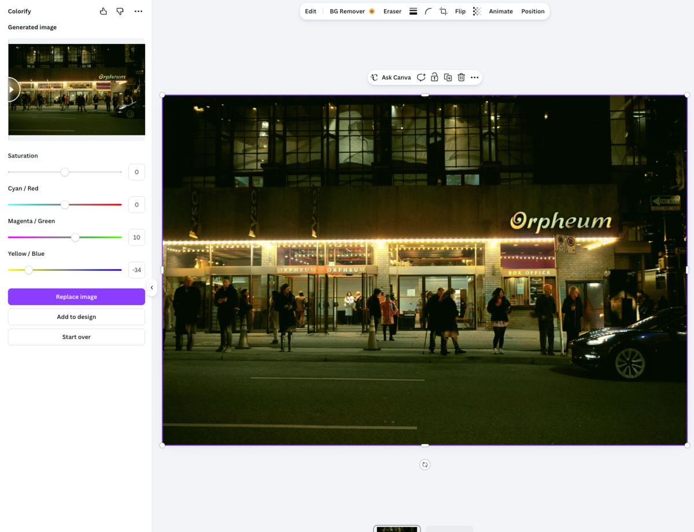
Task: Click the Magenta / Green value field showing 10
Action: pyautogui.click(x=136, y=237)
